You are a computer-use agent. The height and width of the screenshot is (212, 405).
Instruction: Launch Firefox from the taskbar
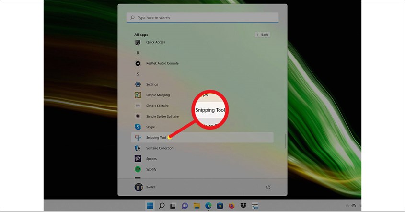point(231,206)
